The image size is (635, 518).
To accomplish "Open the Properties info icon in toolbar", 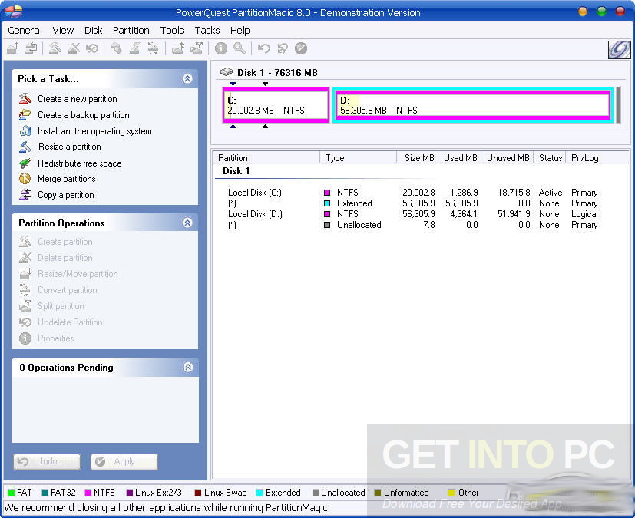I will (x=220, y=48).
